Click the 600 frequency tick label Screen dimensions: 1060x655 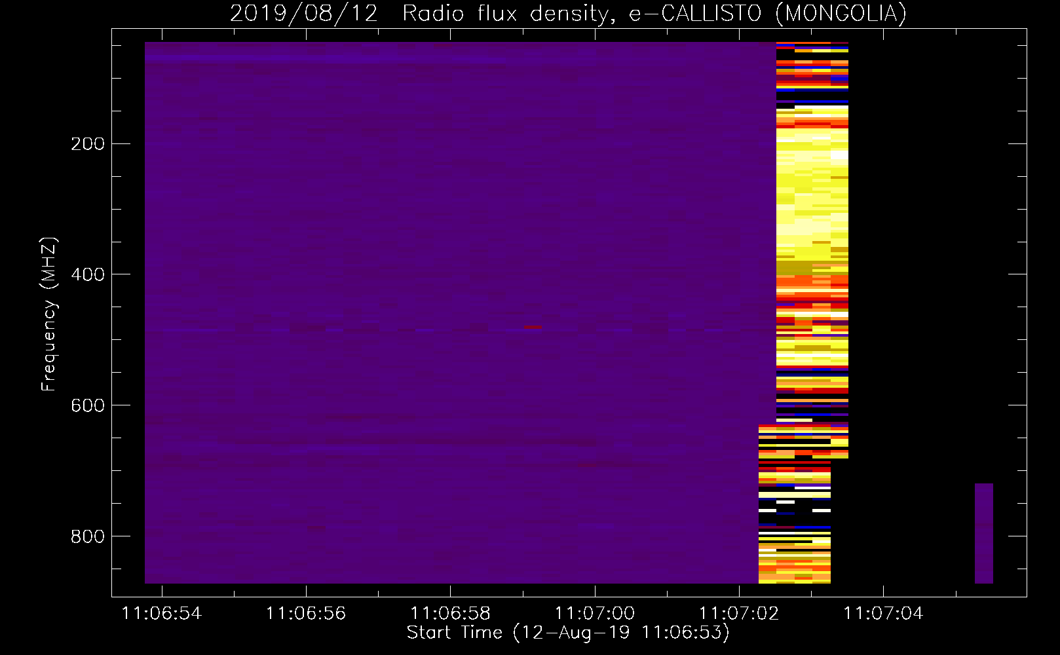[88, 405]
